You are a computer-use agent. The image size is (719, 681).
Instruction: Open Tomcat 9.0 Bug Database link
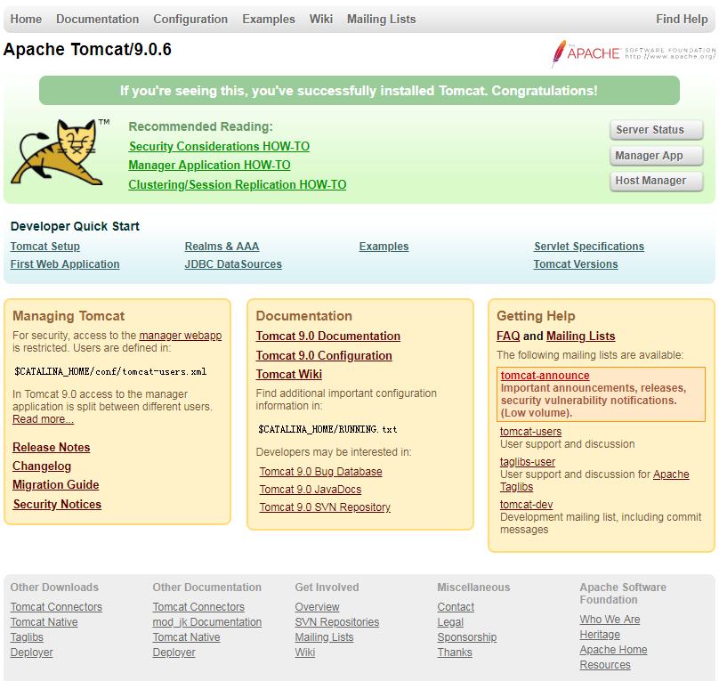321,472
